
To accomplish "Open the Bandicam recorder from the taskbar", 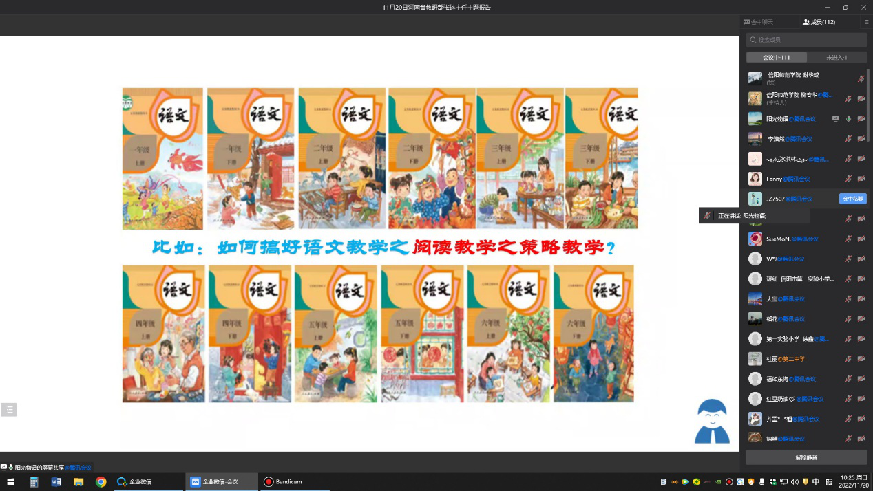I will (x=283, y=482).
